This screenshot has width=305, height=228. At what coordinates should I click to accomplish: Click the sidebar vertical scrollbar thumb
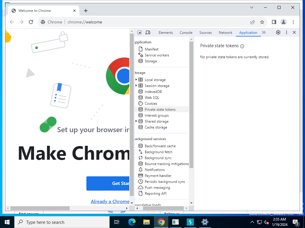[191, 105]
